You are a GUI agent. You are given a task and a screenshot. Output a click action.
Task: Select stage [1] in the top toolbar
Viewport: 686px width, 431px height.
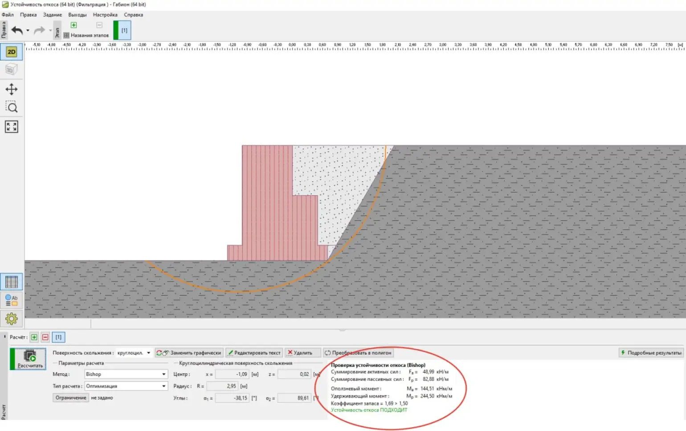[124, 30]
